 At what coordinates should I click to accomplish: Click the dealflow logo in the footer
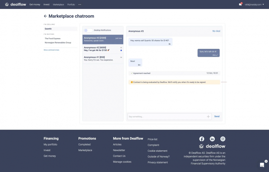[x=212, y=146]
